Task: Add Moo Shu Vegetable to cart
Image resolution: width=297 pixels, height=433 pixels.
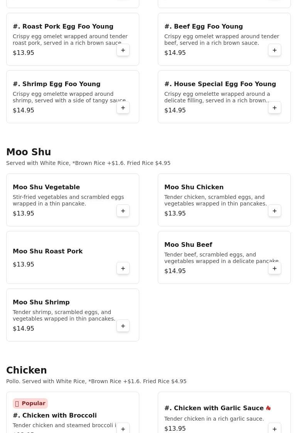Action: pos(123,211)
